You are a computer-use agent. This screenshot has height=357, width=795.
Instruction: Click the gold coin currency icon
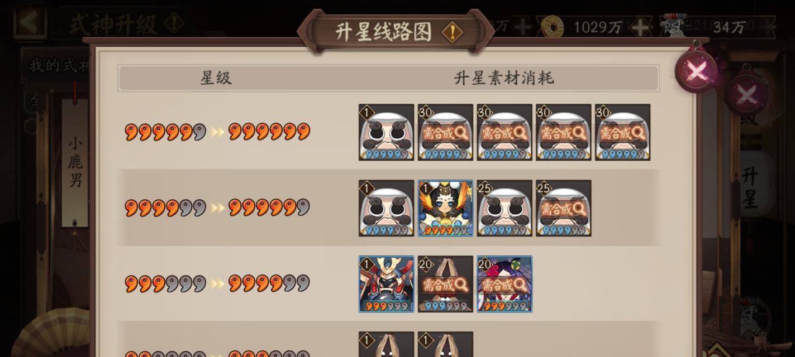pos(552,26)
